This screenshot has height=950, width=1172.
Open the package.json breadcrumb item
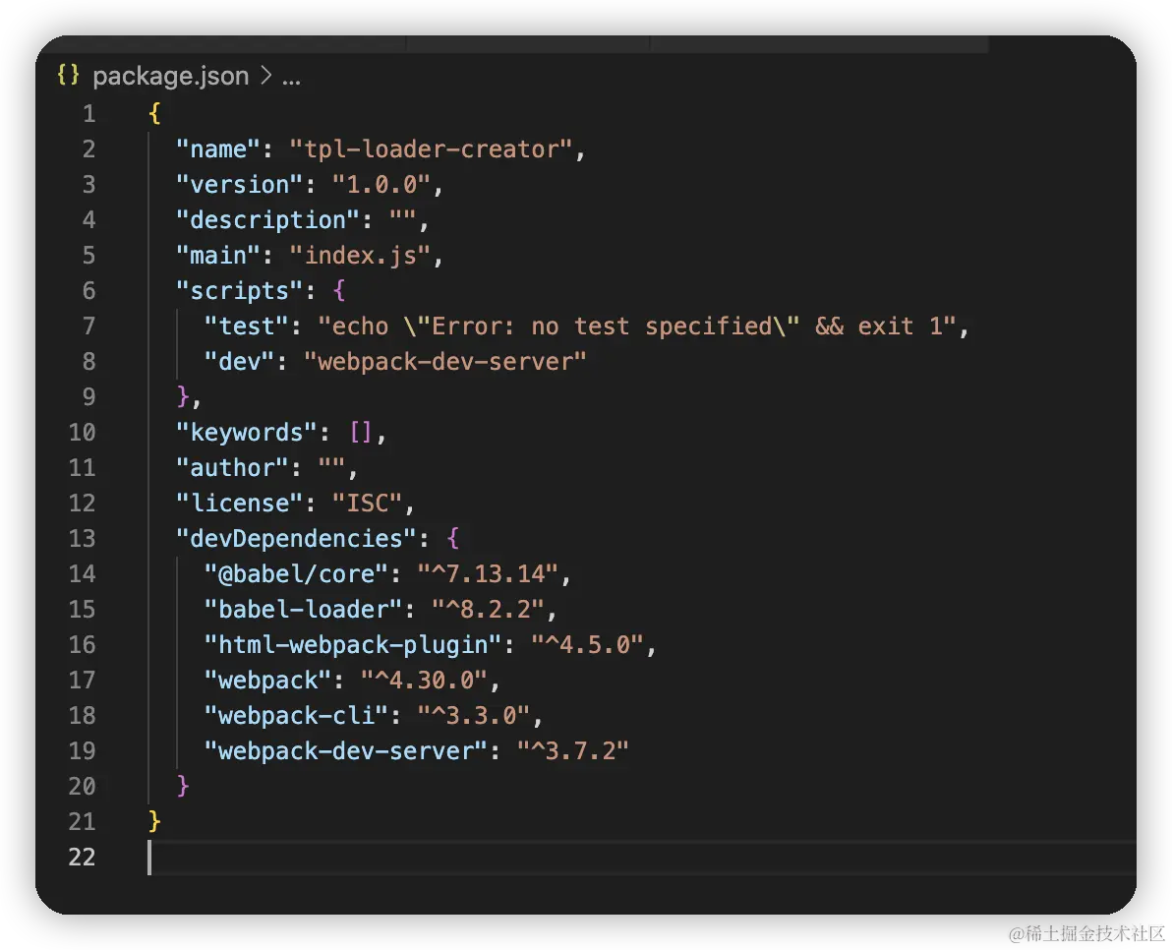click(x=170, y=76)
